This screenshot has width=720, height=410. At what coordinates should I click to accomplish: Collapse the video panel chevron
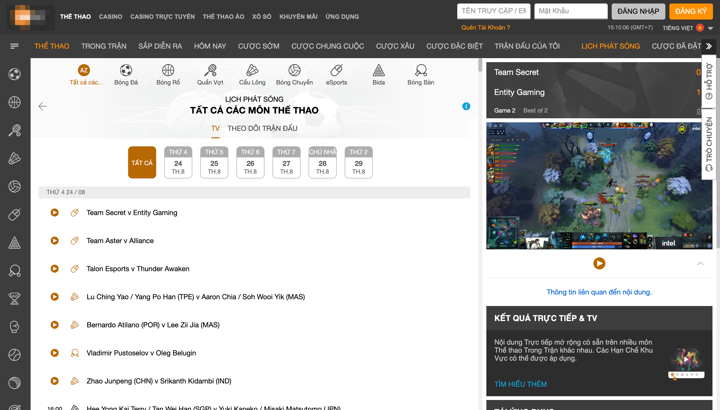click(700, 263)
